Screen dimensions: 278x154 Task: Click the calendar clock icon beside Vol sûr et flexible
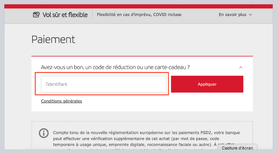coord(36,14)
